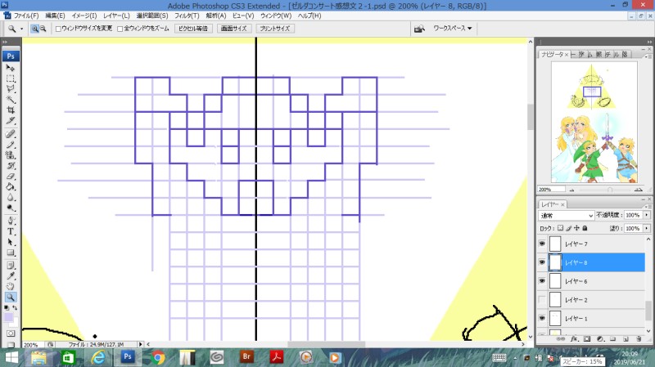Add a layer mask
Screen dimensions: 655x367
587,339
